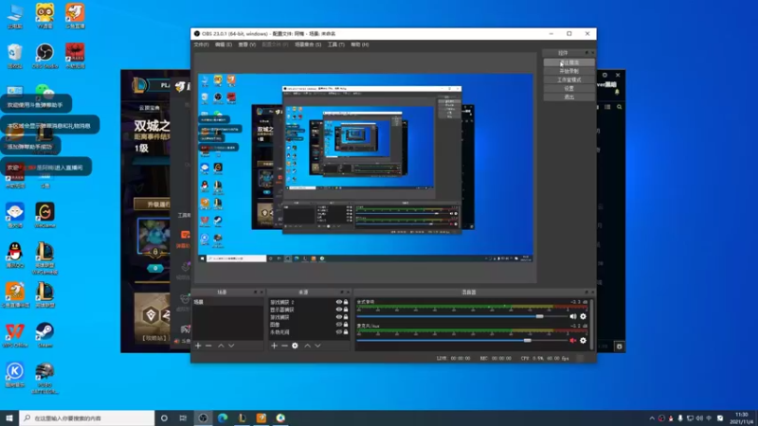Image resolution: width=758 pixels, height=426 pixels.
Task: Mute desktop audio speaker icon in mixer
Action: point(573,316)
